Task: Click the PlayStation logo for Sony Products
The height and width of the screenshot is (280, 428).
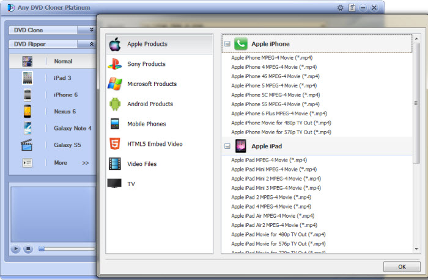Action: pos(115,64)
